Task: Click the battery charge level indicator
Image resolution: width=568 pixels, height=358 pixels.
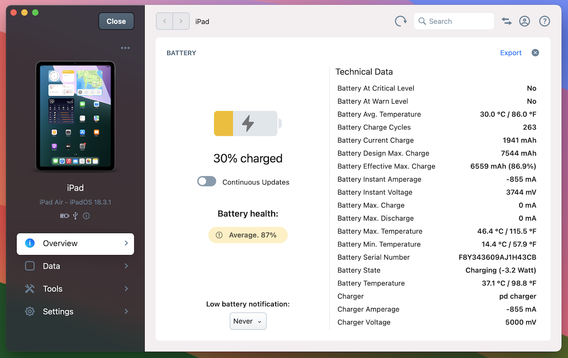Action: click(x=248, y=123)
